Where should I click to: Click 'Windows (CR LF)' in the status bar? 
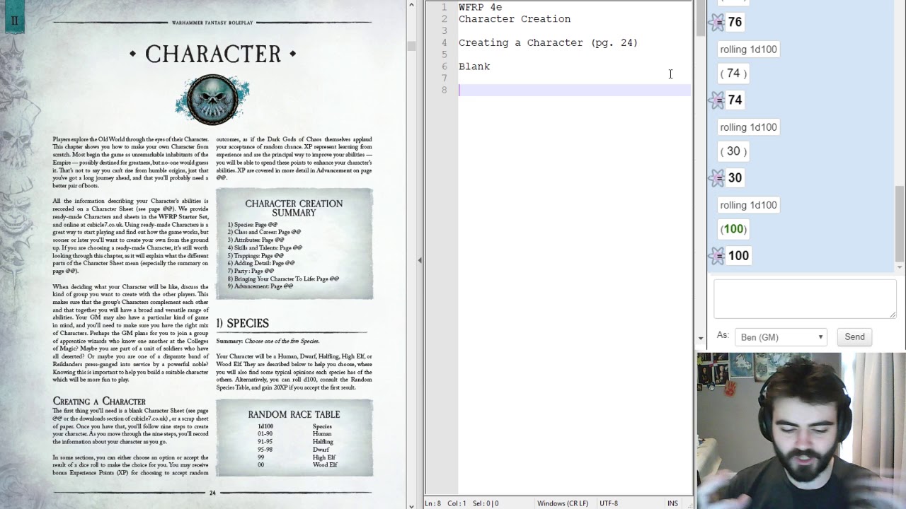(x=563, y=503)
